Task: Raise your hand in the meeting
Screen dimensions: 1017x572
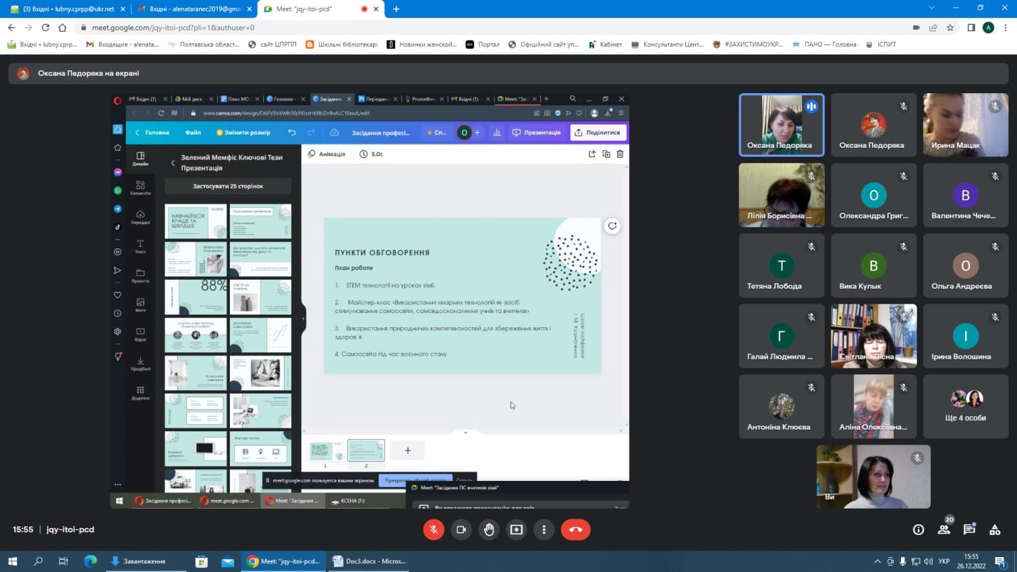Action: [x=489, y=529]
